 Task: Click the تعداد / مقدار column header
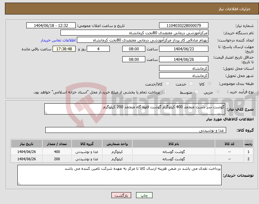pos(57,144)
